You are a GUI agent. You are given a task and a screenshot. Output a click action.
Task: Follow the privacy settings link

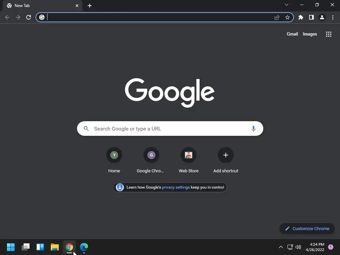176,187
